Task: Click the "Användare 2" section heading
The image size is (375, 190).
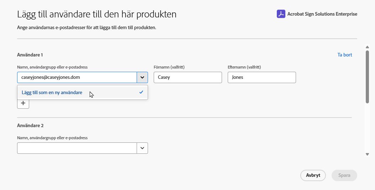Action: point(30,125)
